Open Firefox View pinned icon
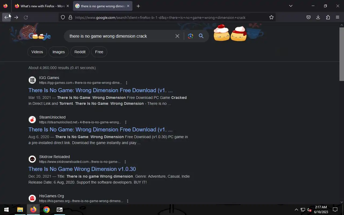Image resolution: width=344 pixels, height=215 pixels. click(x=5, y=6)
